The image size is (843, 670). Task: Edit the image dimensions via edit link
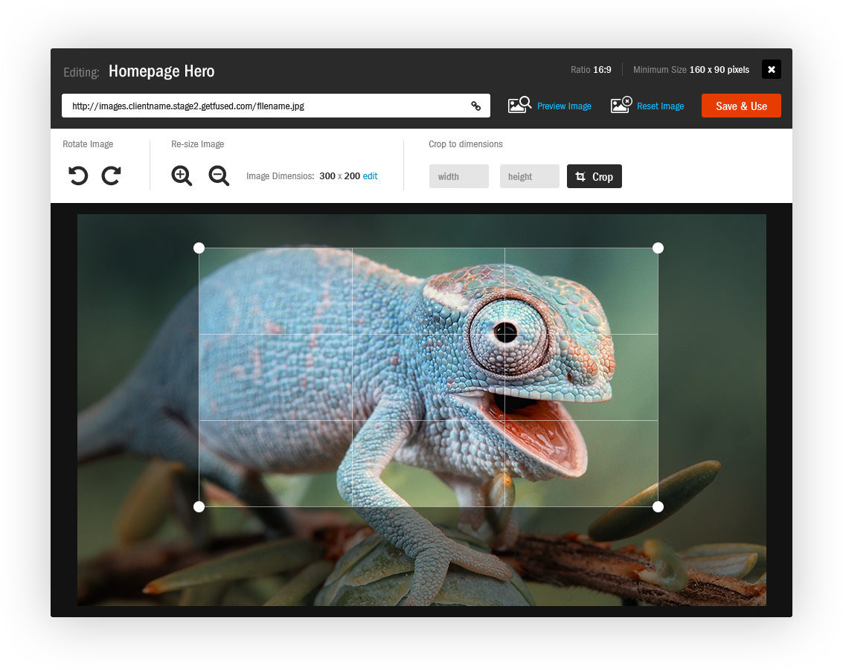click(370, 175)
